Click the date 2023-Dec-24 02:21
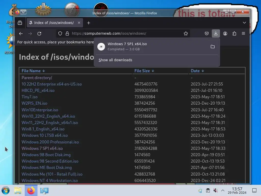261x196 pixels. coord(208,180)
